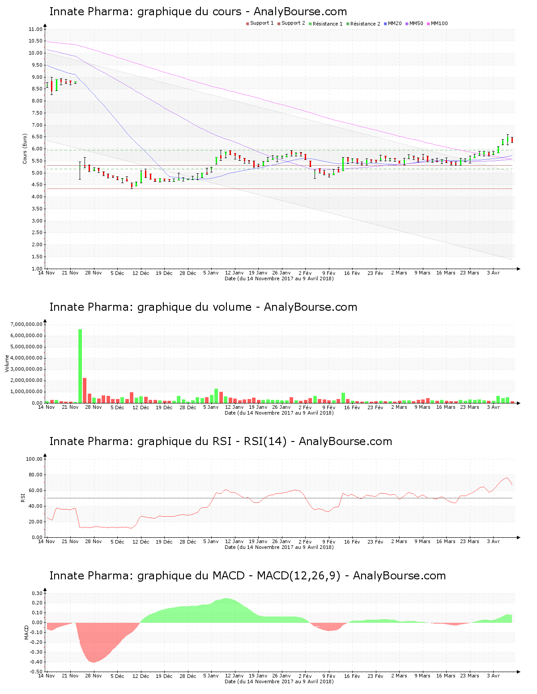
Task: Click the deepest red MACD trough
Action: (93, 643)
